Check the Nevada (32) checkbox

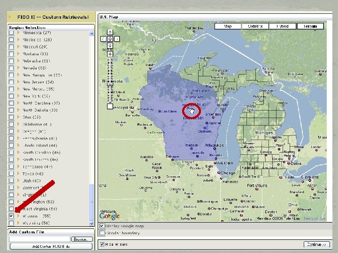(11, 68)
